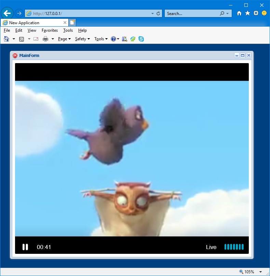Image resolution: width=270 pixels, height=276 pixels.
Task: Open the Edit menu
Action: pyautogui.click(x=19, y=30)
